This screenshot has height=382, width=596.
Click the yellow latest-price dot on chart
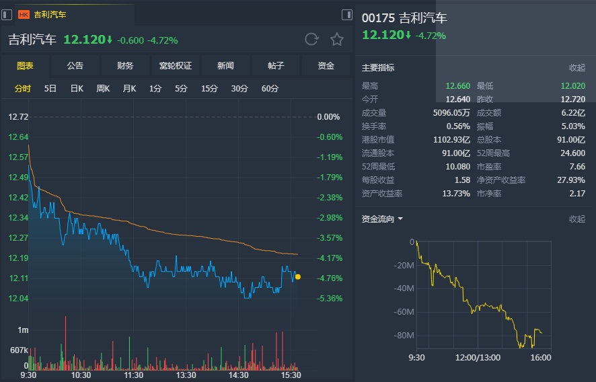298,276
